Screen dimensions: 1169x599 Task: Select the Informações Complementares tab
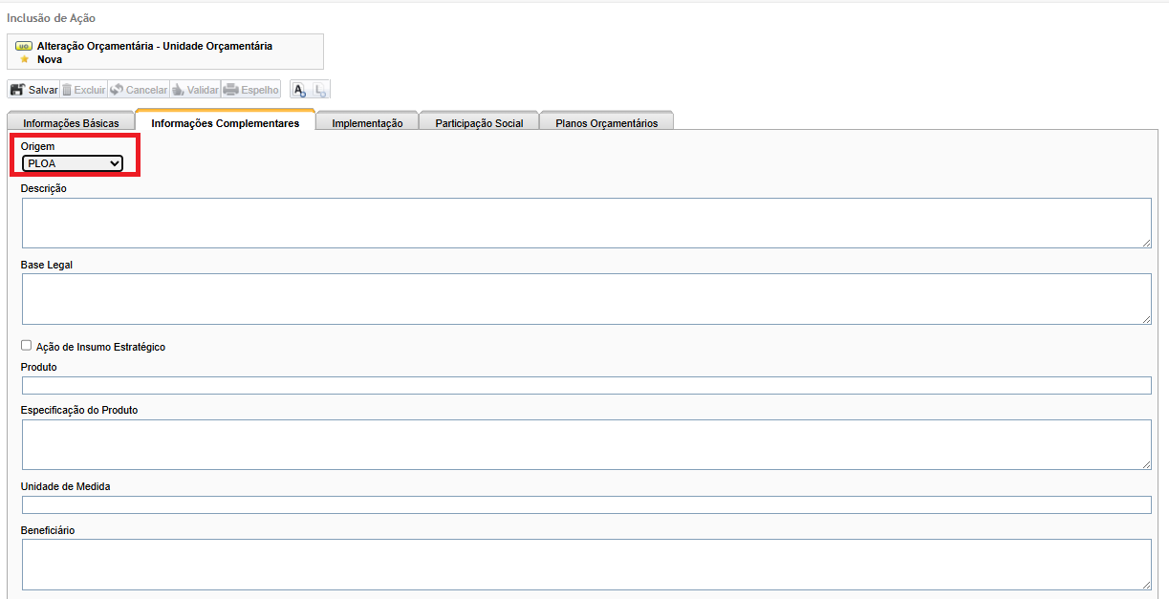225,122
